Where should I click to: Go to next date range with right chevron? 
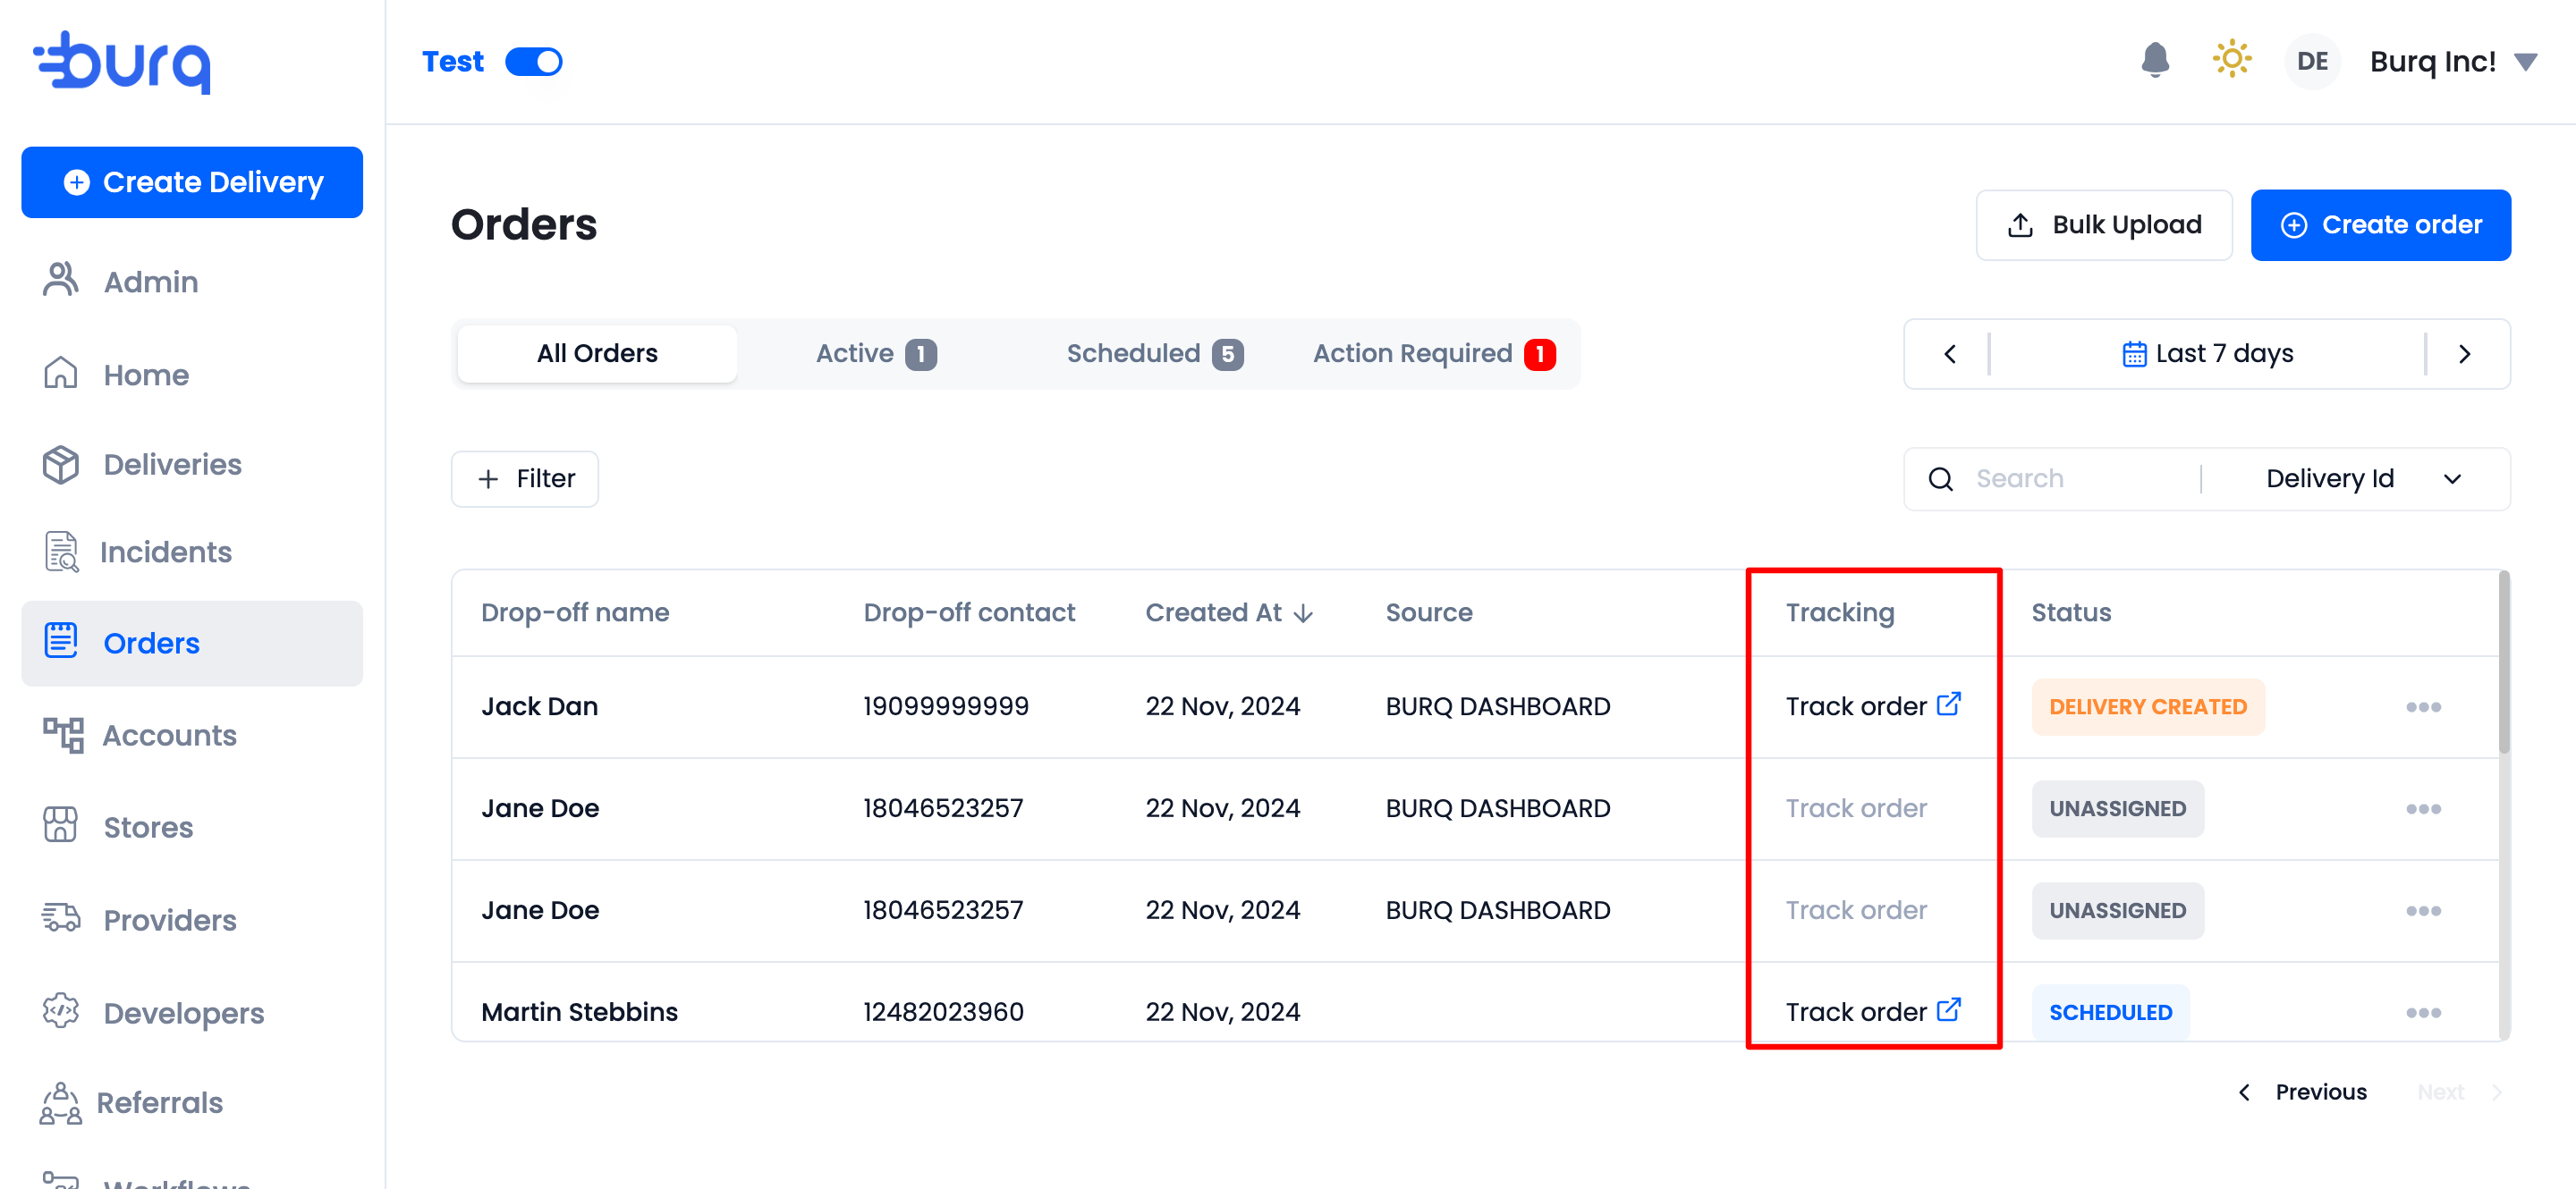(2464, 354)
